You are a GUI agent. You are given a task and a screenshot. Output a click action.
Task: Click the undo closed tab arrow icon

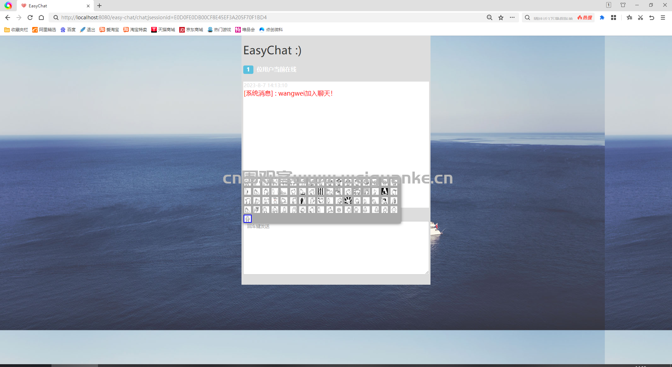[652, 18]
